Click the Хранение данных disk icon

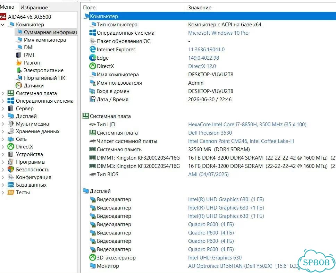[11, 131]
